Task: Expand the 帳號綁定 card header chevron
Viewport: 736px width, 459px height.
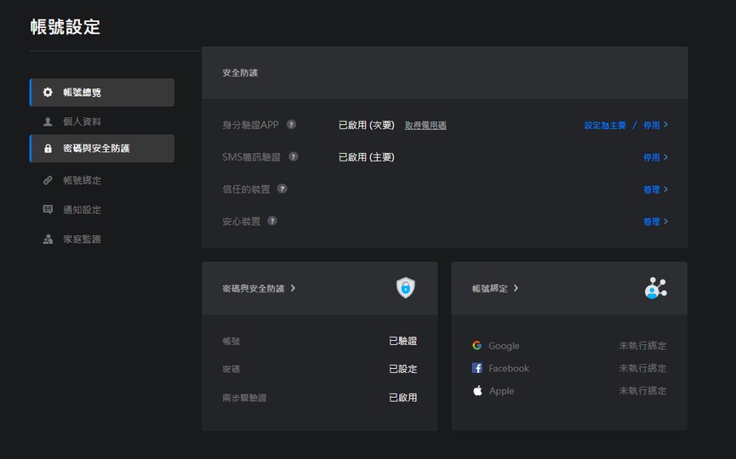Action: (516, 288)
